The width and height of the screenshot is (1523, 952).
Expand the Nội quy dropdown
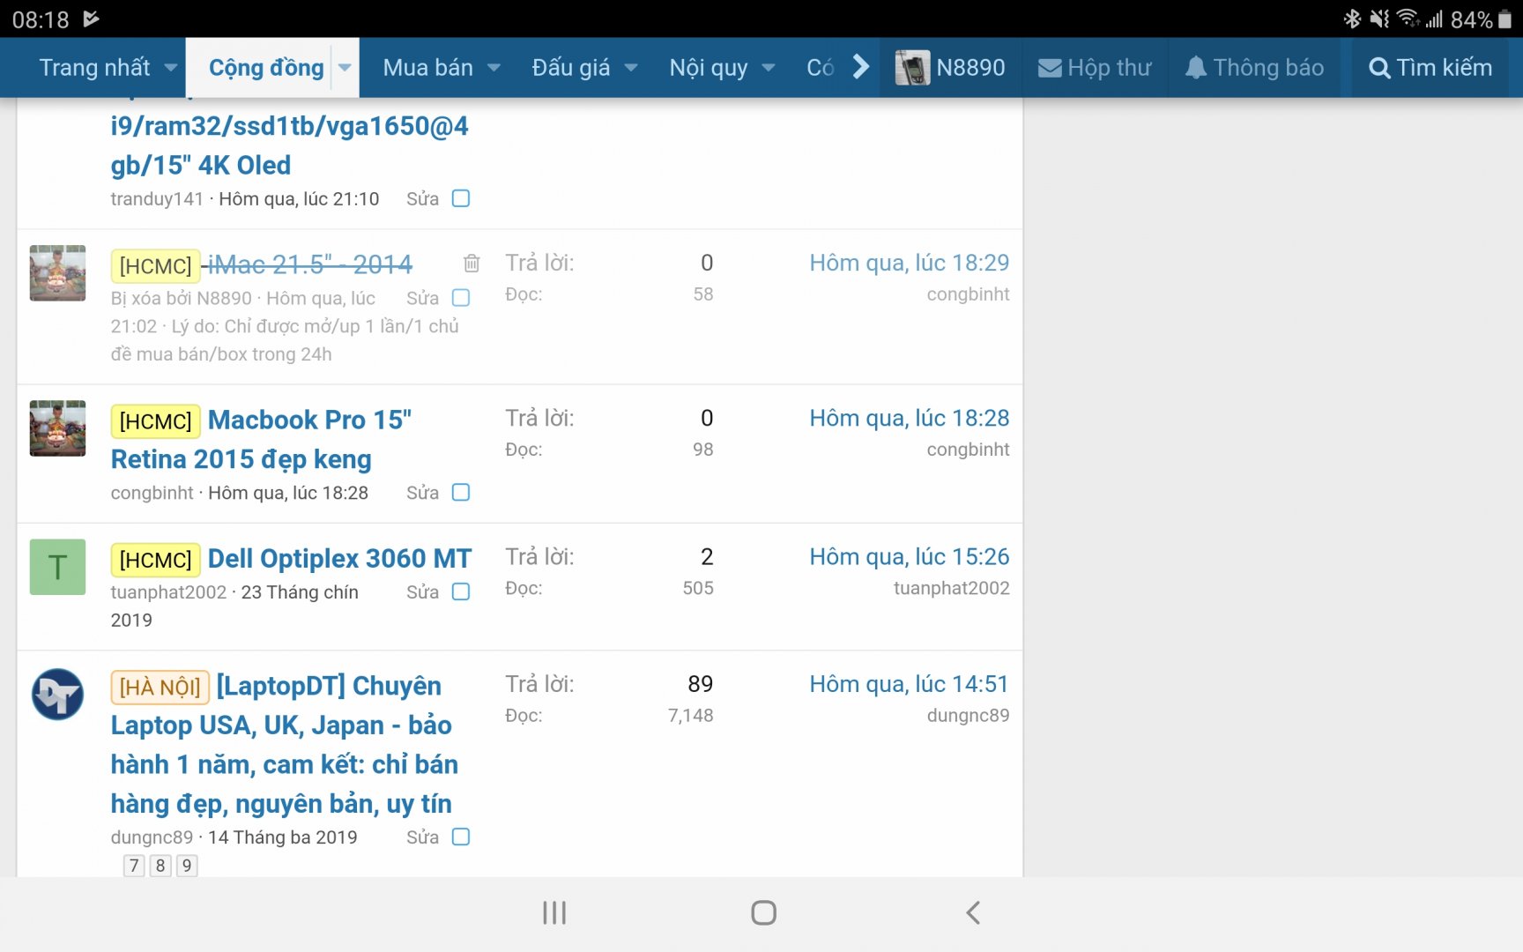point(769,67)
